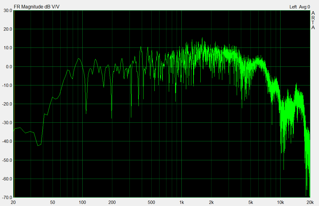Click the positive 20.0 dB y-axis label
This screenshot has width=319, height=206.
(8, 29)
